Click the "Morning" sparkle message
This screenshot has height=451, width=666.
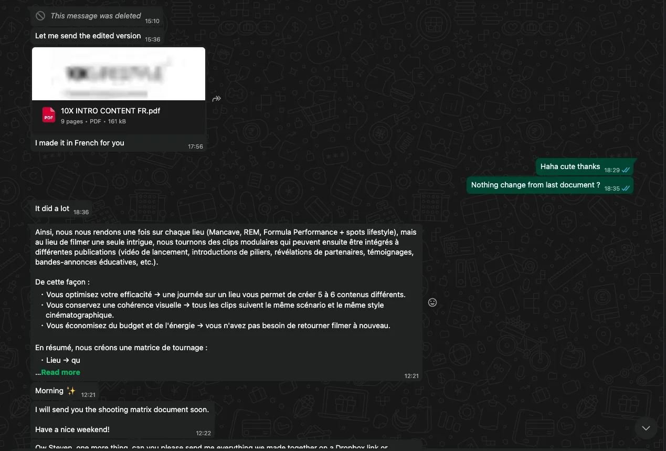(x=65, y=391)
